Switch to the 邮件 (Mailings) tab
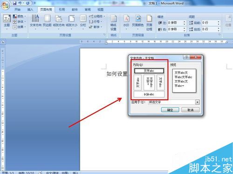Viewport: 233px width, 174px height. click(x=75, y=10)
